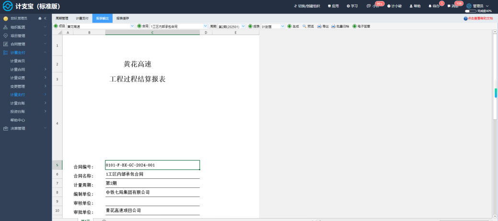Open the 项目 dropdown showing 黄花高速
Viewport: 498px width, 221px height.
100,26
